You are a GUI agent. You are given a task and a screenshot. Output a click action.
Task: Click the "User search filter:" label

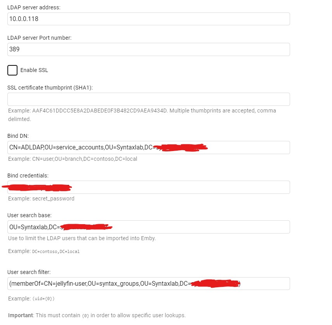click(x=29, y=272)
